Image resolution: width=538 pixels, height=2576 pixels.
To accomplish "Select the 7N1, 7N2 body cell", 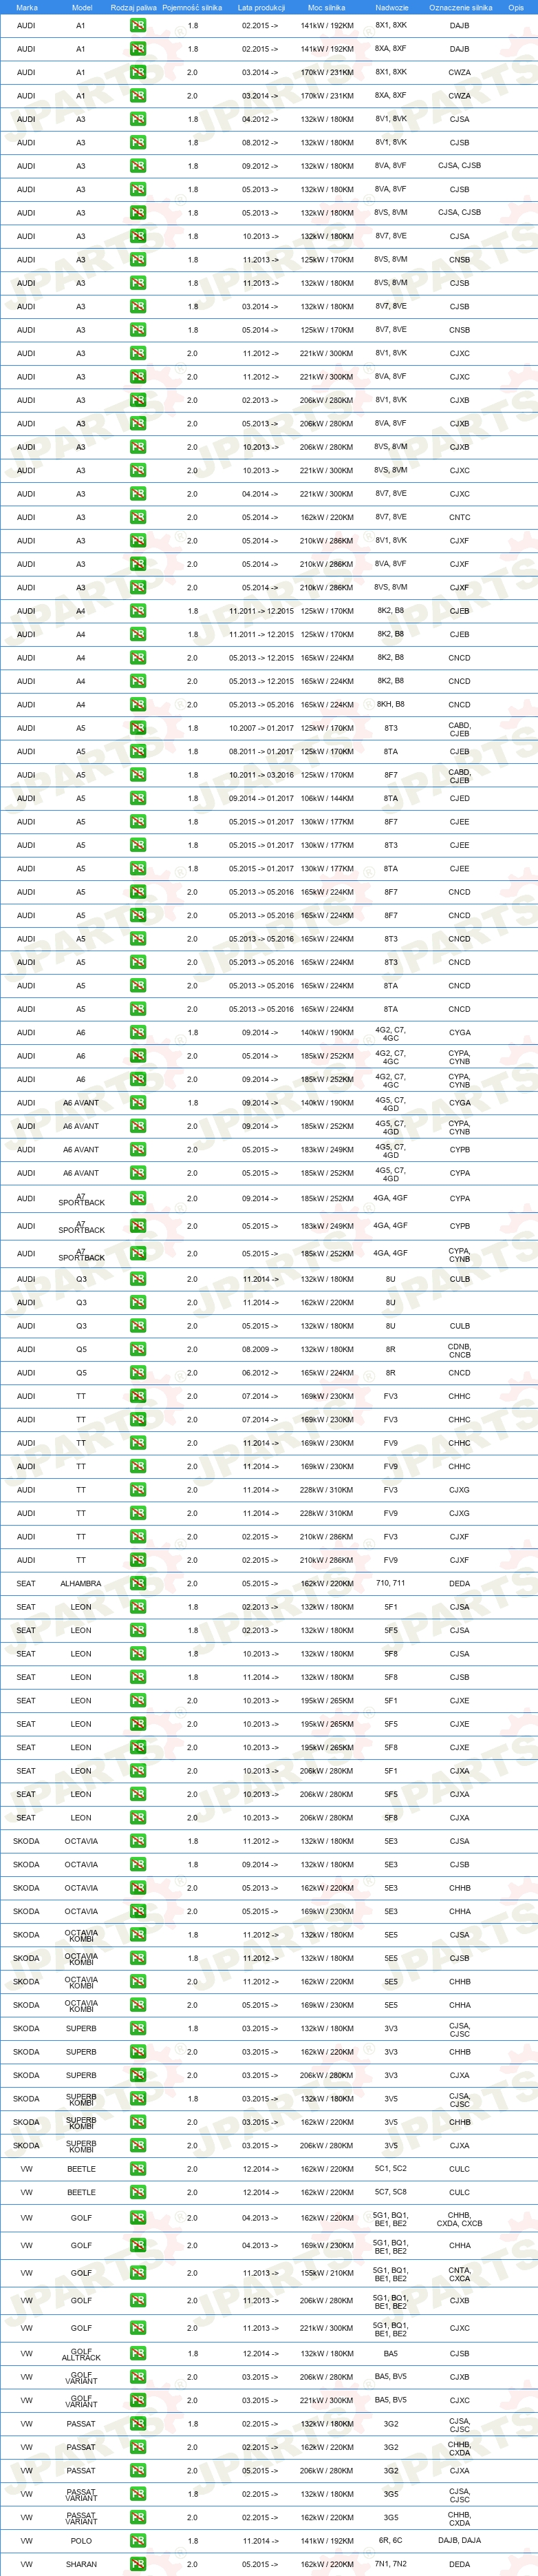I will pyautogui.click(x=391, y=2564).
